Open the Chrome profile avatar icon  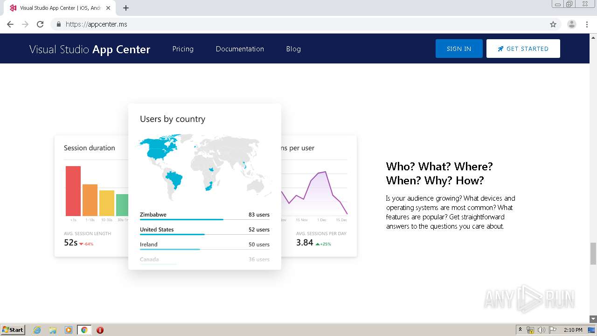coord(572,24)
